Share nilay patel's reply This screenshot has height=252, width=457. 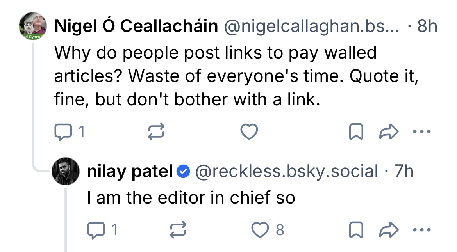click(x=388, y=231)
